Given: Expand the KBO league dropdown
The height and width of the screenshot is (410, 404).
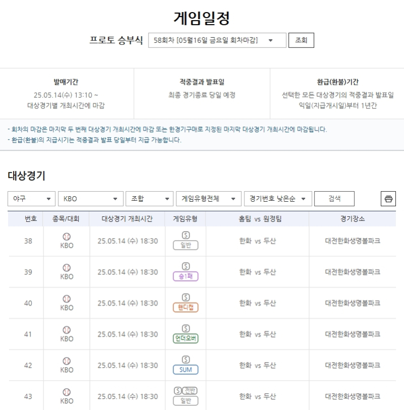Looking at the screenshot, I should 90,199.
